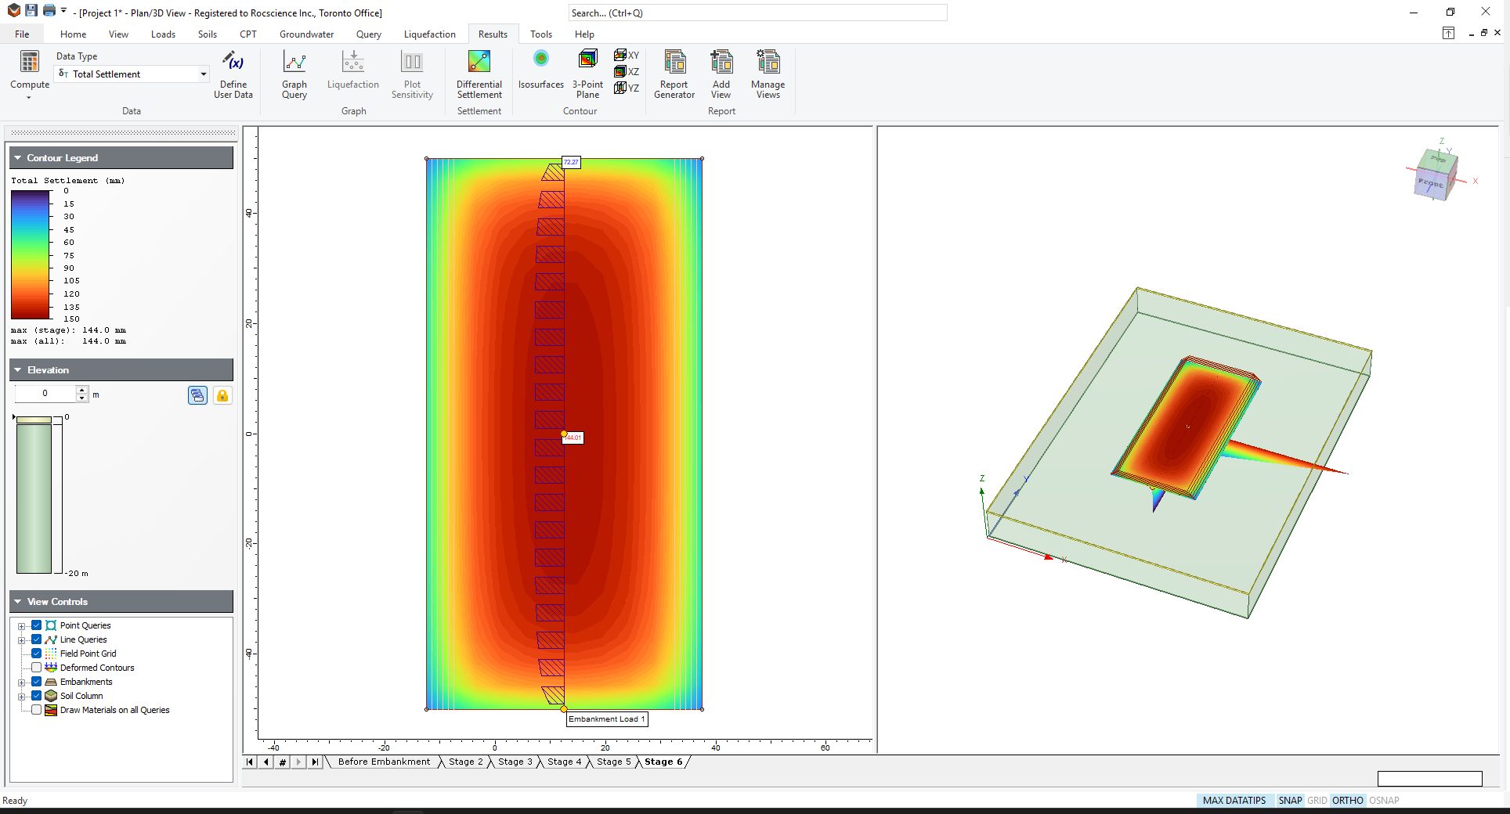Open the CPT ribbon tab
1510x814 pixels.
247,34
